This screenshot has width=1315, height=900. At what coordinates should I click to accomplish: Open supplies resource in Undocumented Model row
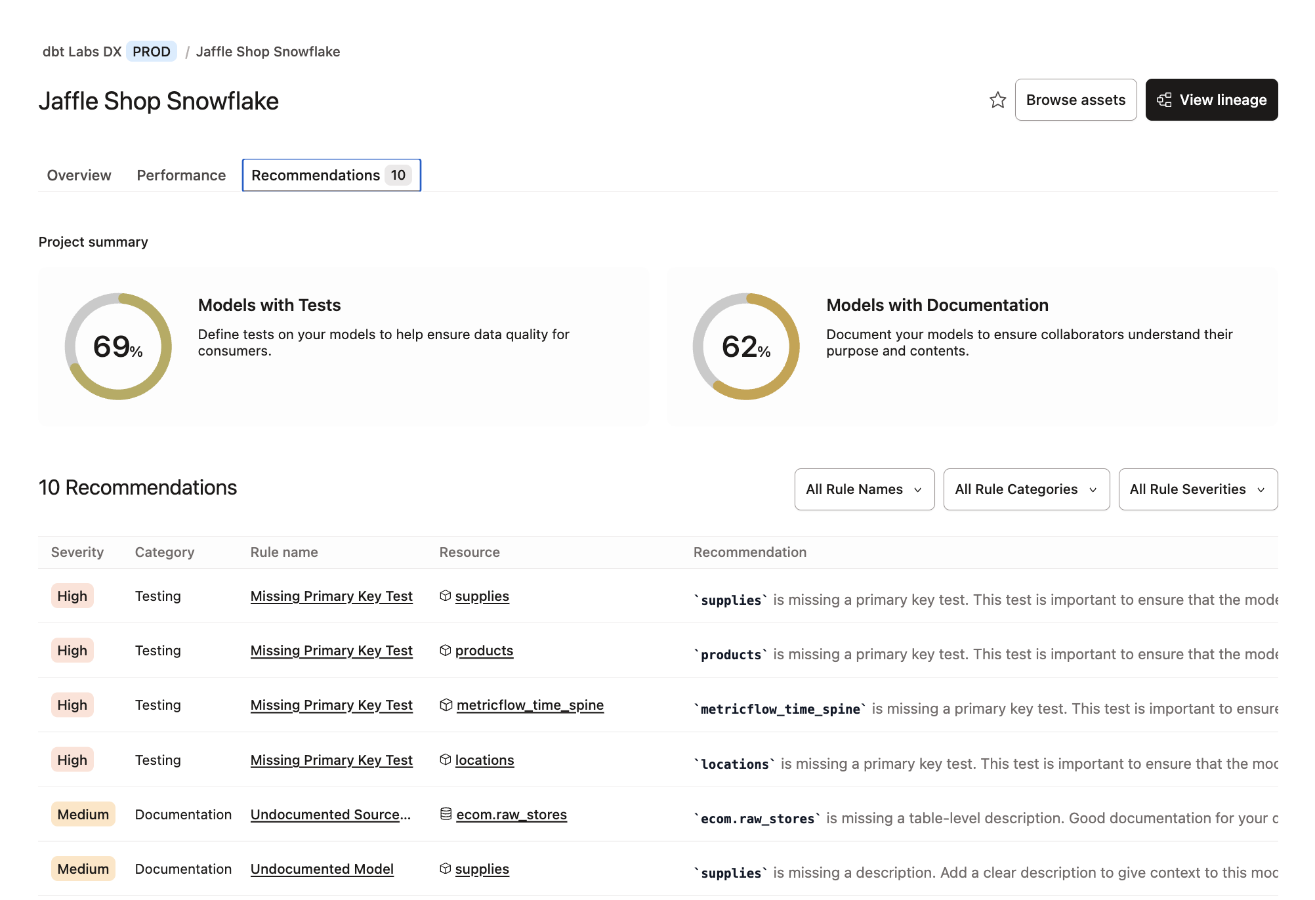482,869
